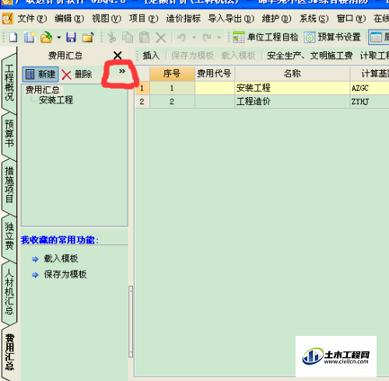Image resolution: width=389 pixels, height=381 pixels.
Task: Click the arrow icon beside 载入模板
Action: 35,259
